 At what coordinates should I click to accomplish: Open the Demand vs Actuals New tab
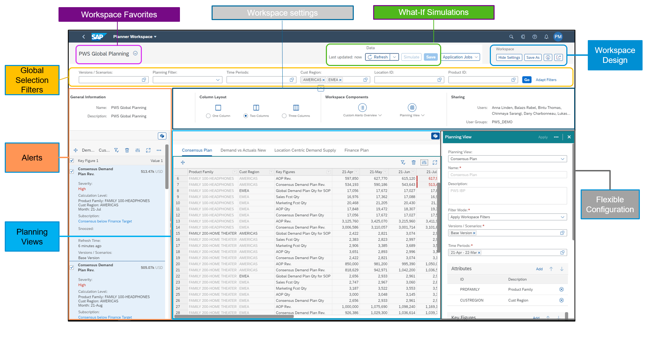243,150
